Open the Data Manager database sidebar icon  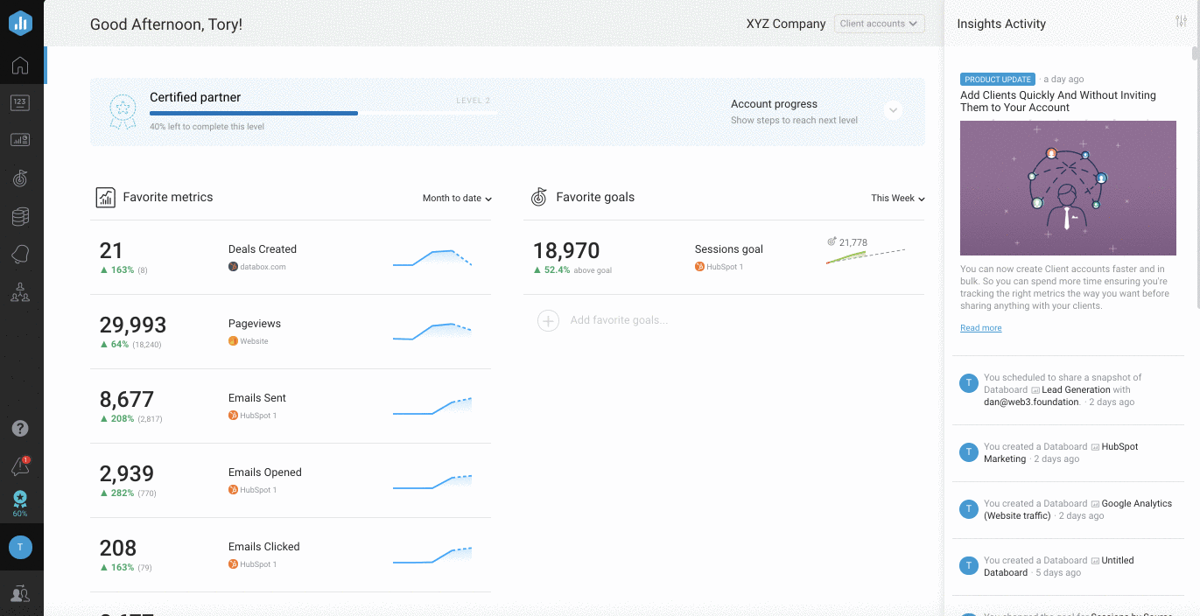[x=20, y=216]
